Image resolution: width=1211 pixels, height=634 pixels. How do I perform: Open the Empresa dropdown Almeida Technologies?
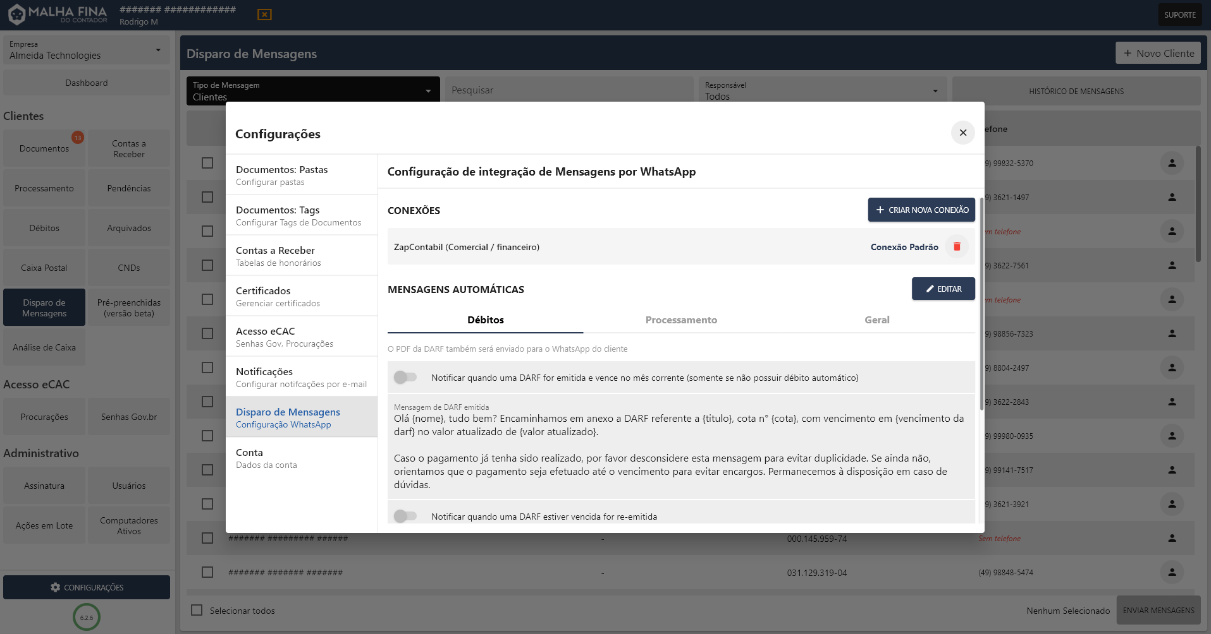(x=87, y=50)
